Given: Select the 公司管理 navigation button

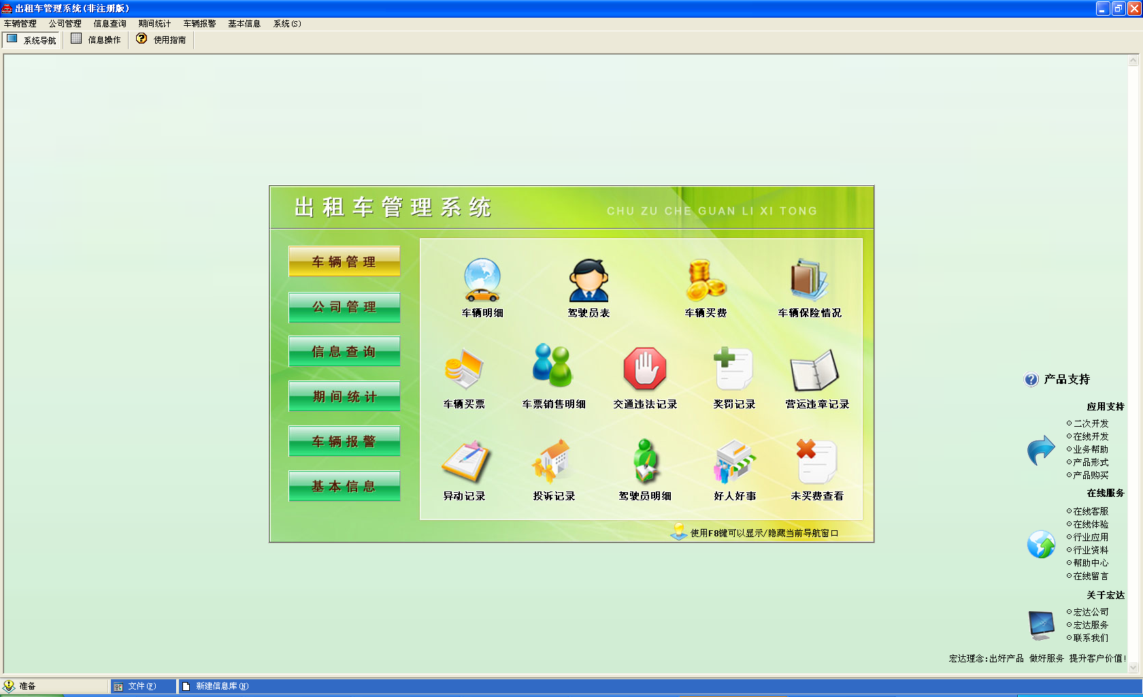Looking at the screenshot, I should [x=344, y=307].
